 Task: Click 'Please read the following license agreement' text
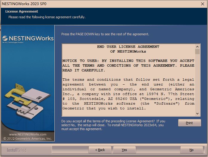[x=47, y=17]
